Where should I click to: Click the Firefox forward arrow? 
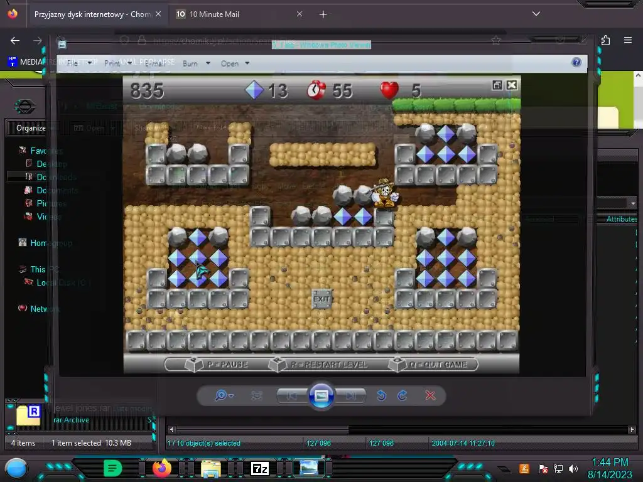tap(37, 41)
